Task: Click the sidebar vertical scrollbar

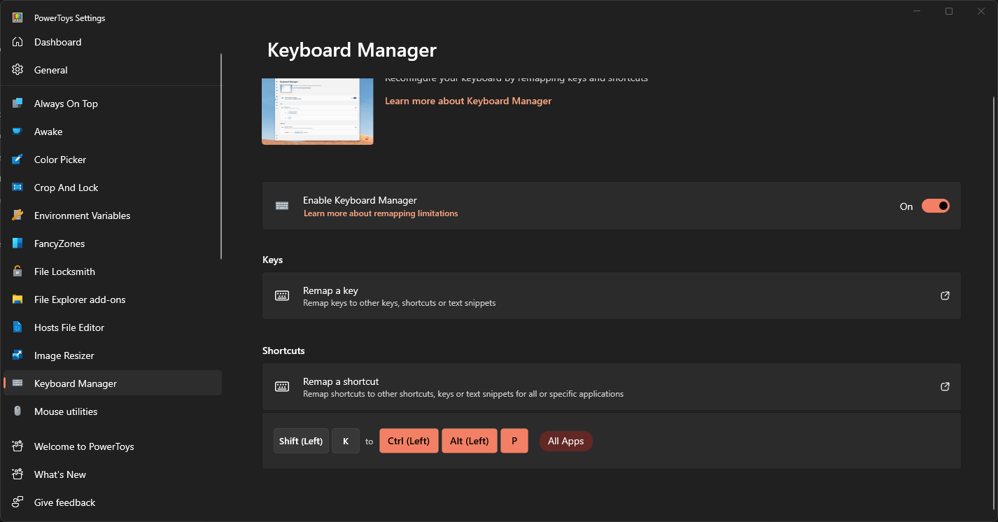Action: (221, 156)
